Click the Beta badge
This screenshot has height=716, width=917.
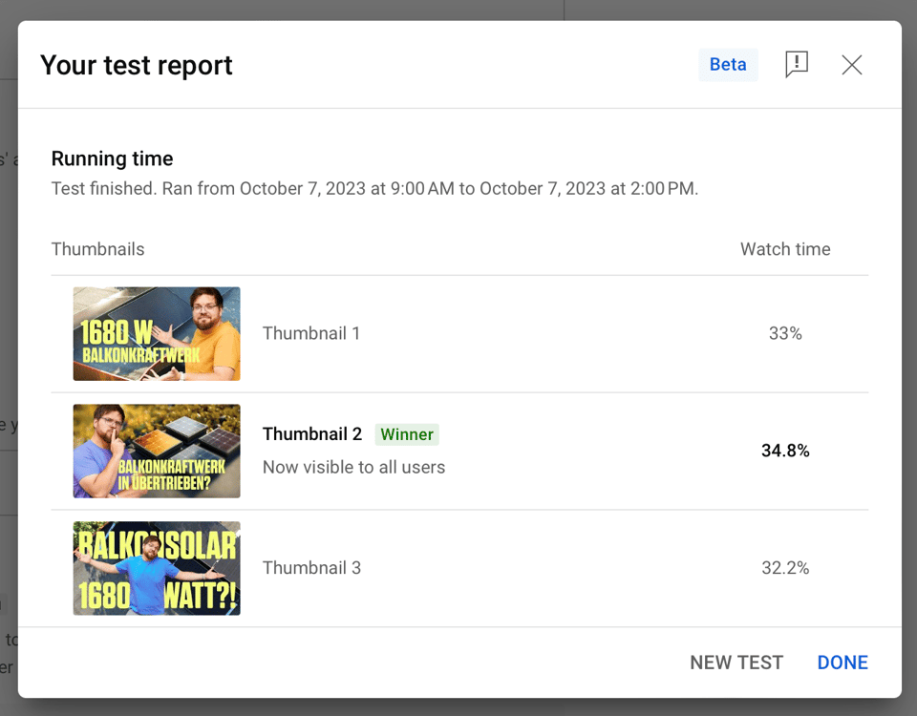[x=728, y=65]
